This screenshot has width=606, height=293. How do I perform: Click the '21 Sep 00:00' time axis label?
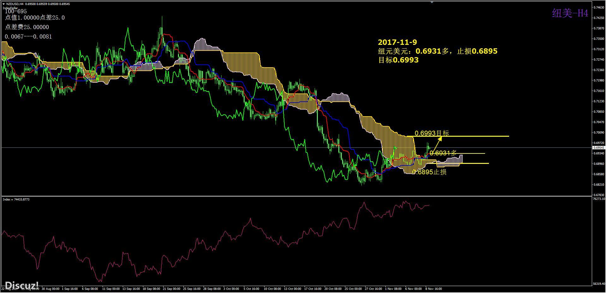172,289
